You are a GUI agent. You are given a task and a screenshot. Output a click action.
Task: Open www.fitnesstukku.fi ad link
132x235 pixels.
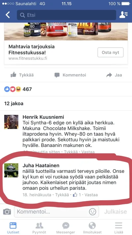pyautogui.click(x=28, y=58)
